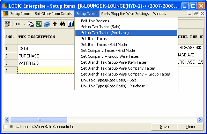This screenshot has height=134, width=207.
Task: Open search with the binoculars icon
Action: click(x=62, y=24)
